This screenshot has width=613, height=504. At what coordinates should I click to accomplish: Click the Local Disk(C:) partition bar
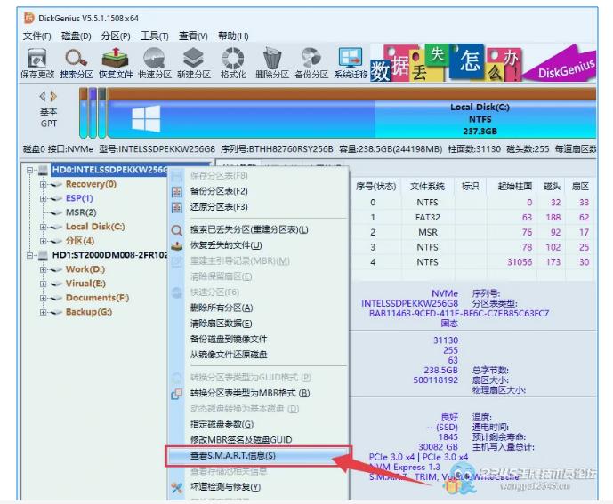click(480, 118)
